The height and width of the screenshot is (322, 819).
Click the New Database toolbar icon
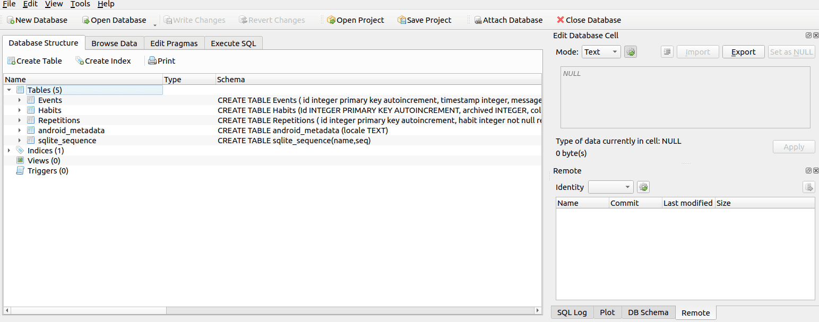(x=11, y=20)
